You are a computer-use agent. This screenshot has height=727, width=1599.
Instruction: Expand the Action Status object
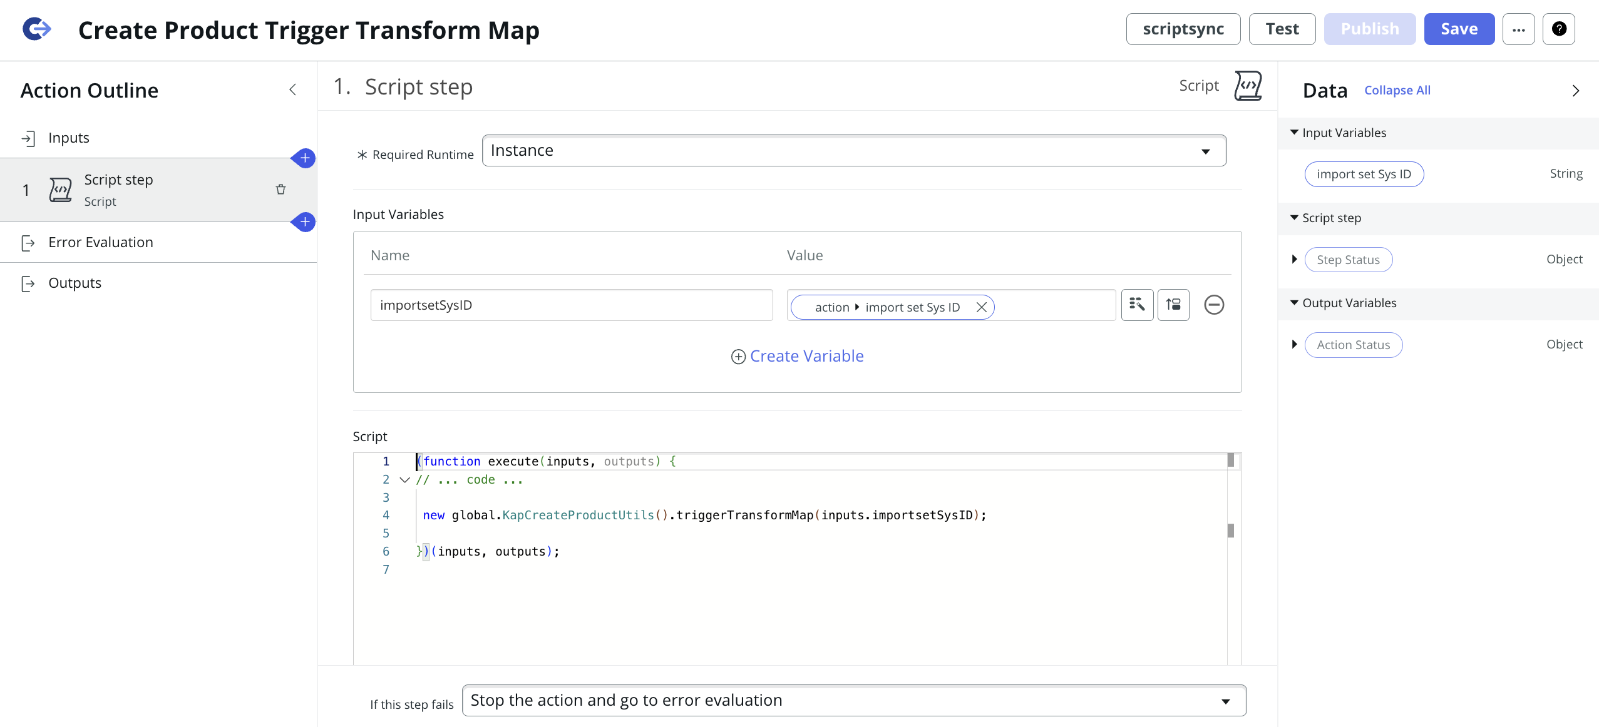1294,345
